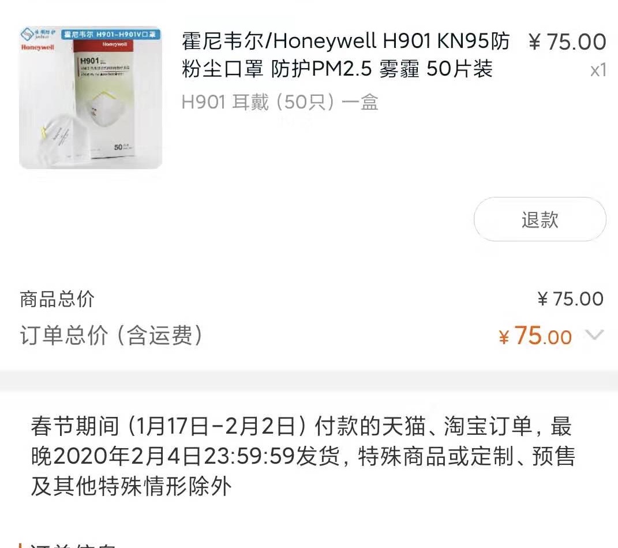Click the H901 label on the product box image

pyautogui.click(x=89, y=61)
